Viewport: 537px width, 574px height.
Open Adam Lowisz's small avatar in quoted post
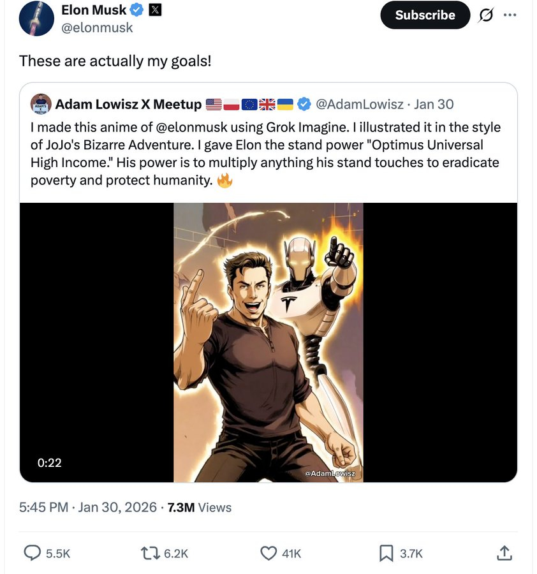pos(41,104)
